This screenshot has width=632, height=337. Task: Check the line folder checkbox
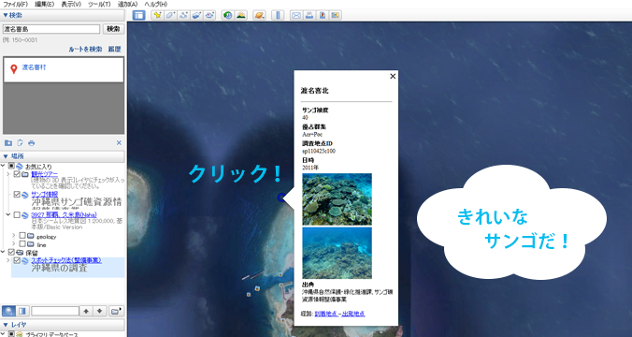click(22, 243)
